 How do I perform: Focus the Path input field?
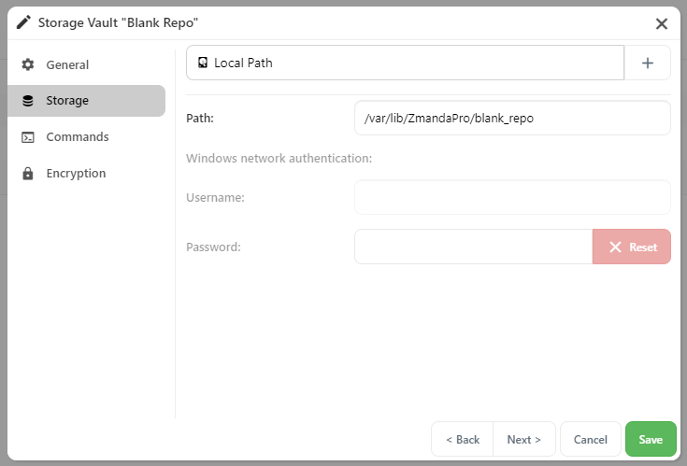[x=512, y=119]
